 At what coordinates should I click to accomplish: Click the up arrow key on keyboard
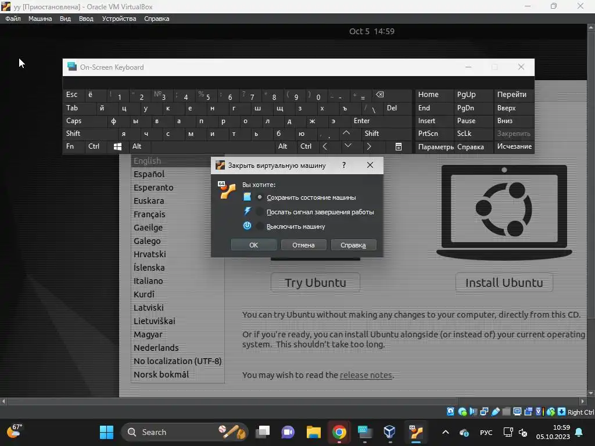pos(346,133)
